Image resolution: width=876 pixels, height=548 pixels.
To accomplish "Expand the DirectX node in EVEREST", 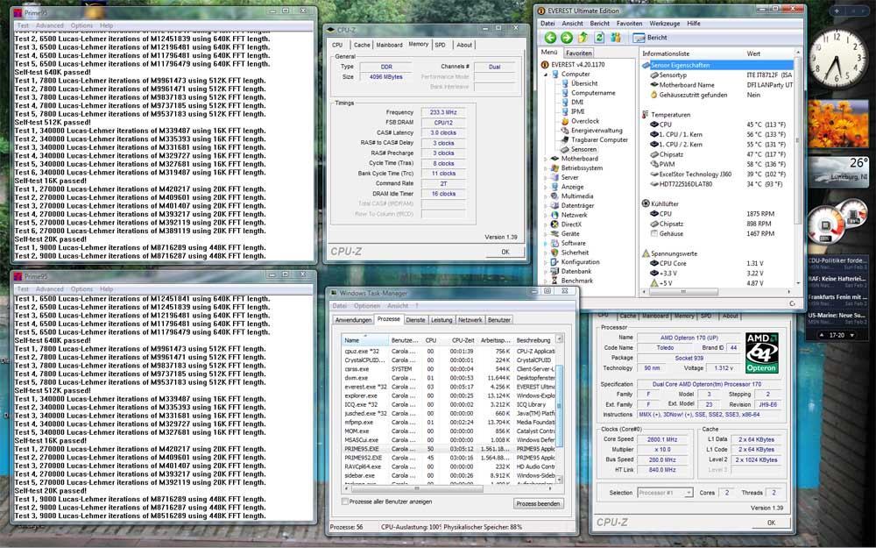I will click(x=546, y=224).
